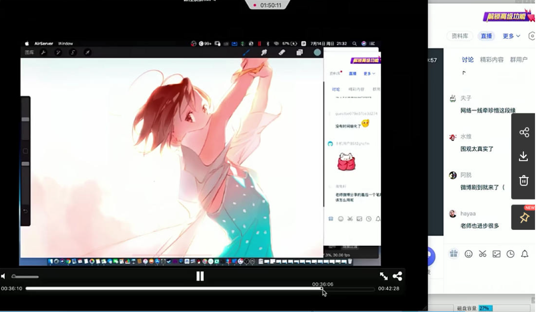Open Procreate Actions wrench menu
This screenshot has height=312, width=536.
tap(43, 52)
